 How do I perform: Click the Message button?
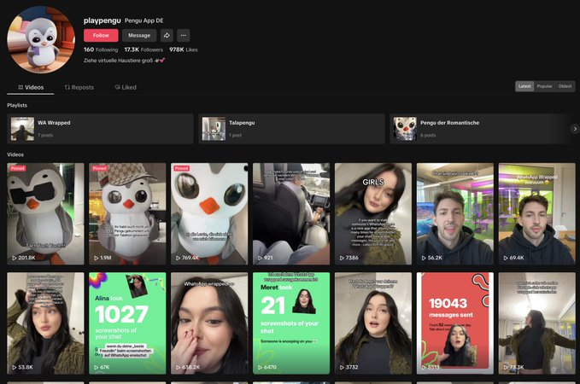click(x=138, y=35)
